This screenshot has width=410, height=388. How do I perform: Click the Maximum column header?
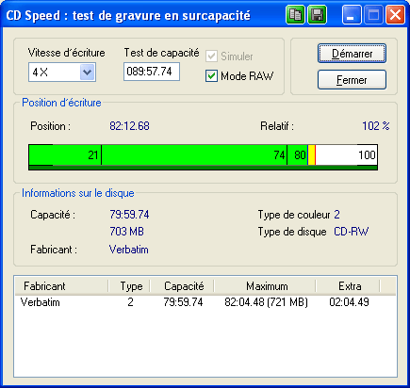coord(266,286)
